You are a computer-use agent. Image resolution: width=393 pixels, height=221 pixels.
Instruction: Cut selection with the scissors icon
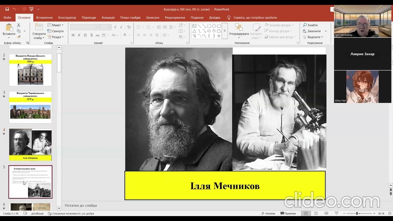point(19,25)
